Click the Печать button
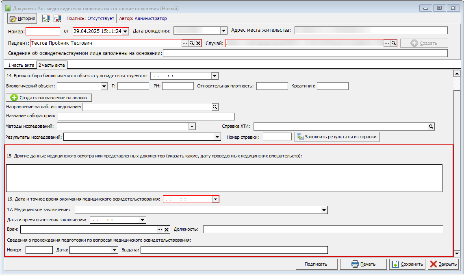 (x=363, y=264)
